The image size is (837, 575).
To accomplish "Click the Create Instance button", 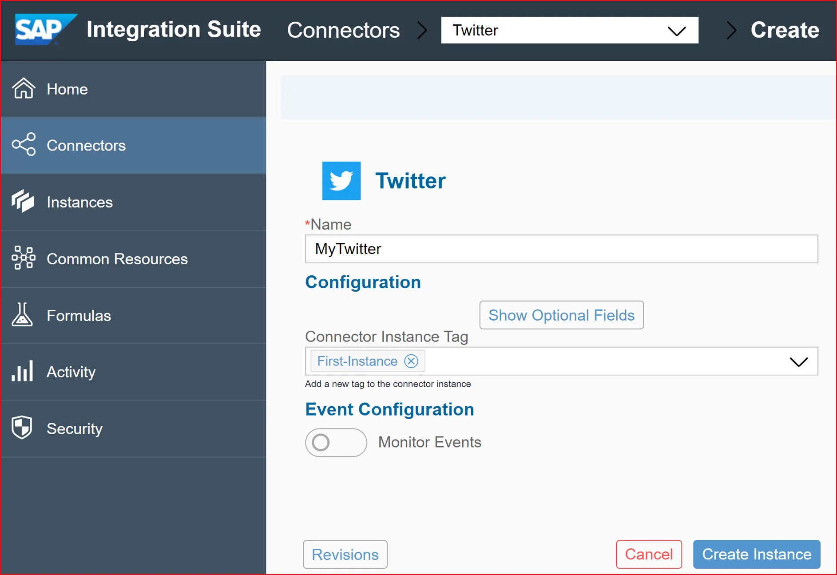I will 756,554.
